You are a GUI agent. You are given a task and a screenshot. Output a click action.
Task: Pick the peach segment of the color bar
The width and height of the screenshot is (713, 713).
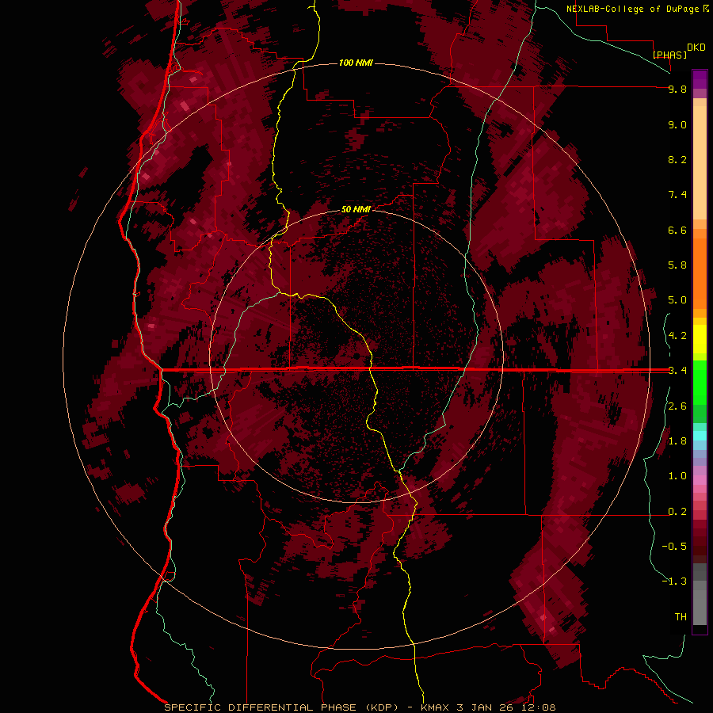700,162
